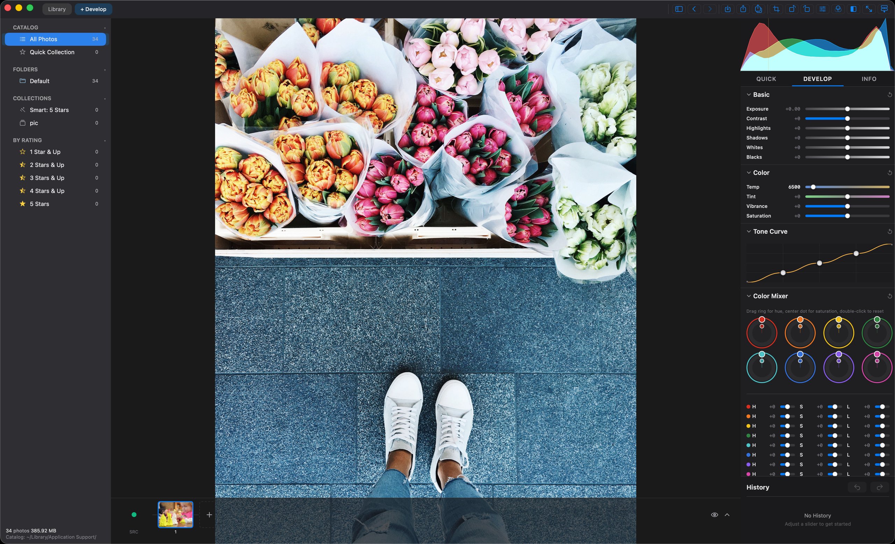
Task: Click the Exposure slider handle
Action: [x=847, y=109]
